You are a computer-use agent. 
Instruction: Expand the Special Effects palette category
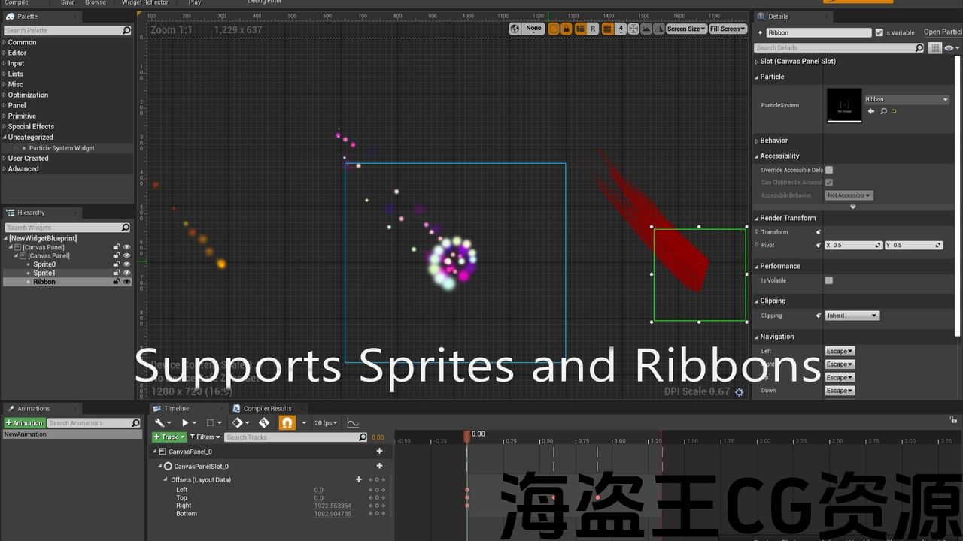click(31, 126)
